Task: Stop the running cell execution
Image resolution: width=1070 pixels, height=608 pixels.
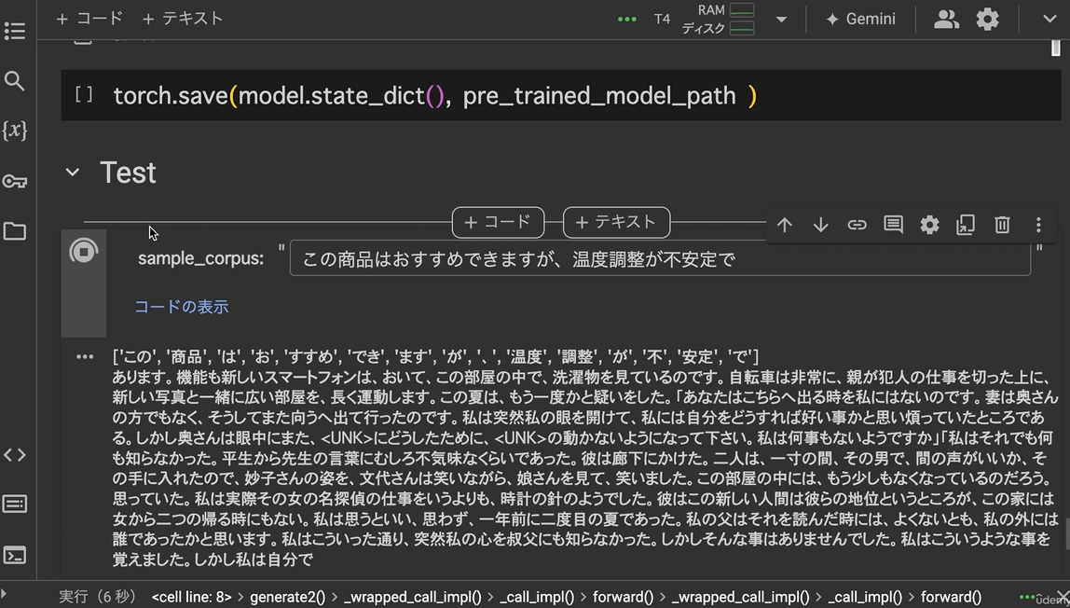Action: click(84, 251)
